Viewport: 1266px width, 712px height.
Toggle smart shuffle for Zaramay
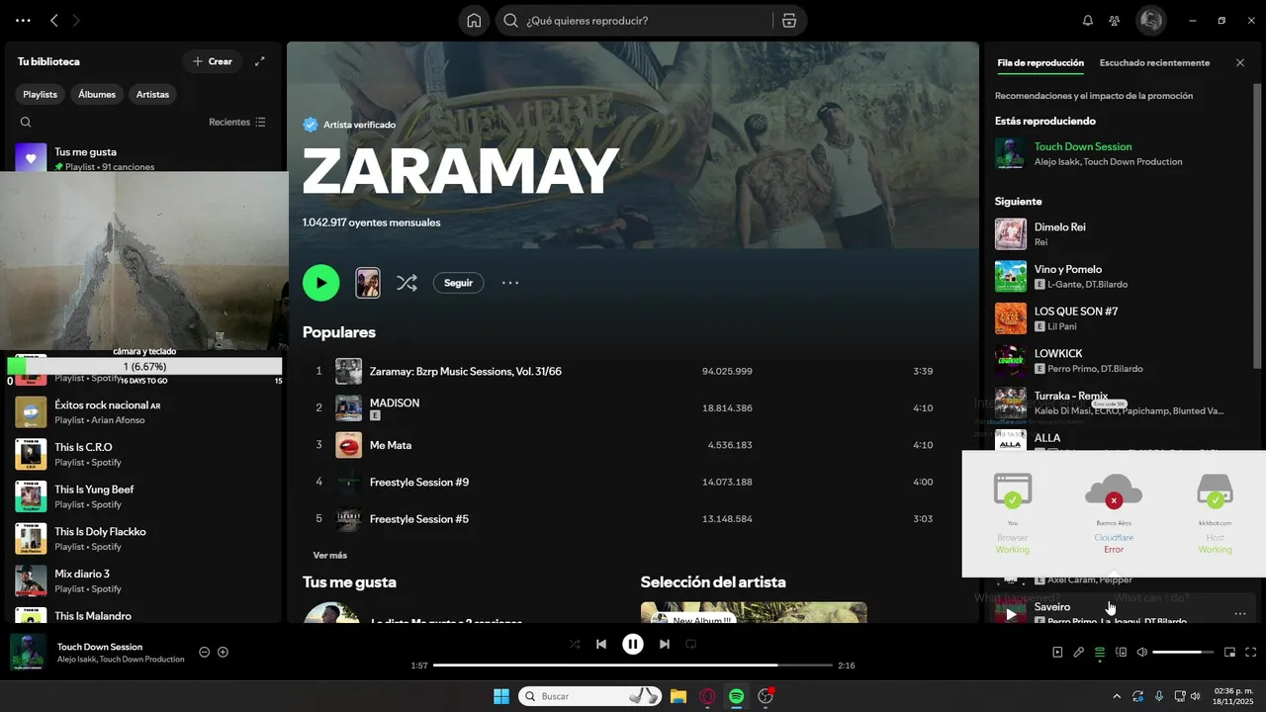click(x=407, y=283)
